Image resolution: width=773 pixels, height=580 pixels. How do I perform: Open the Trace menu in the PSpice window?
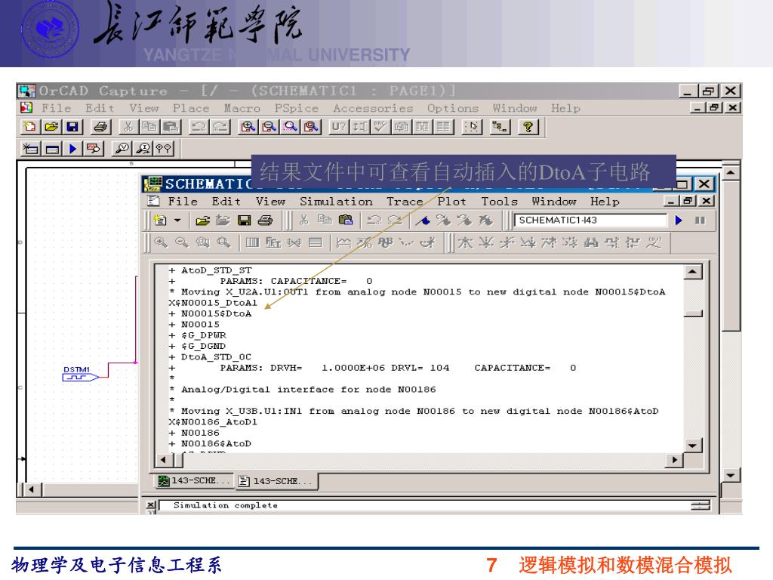click(x=405, y=201)
